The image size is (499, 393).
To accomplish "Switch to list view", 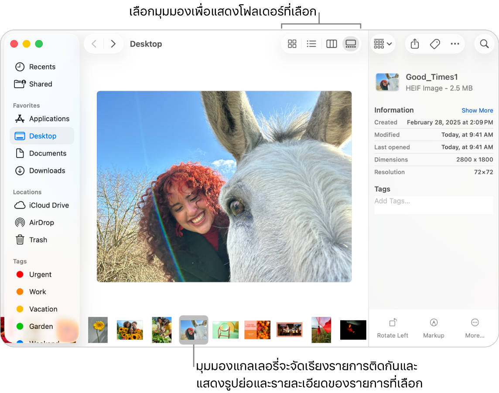I will coord(311,44).
